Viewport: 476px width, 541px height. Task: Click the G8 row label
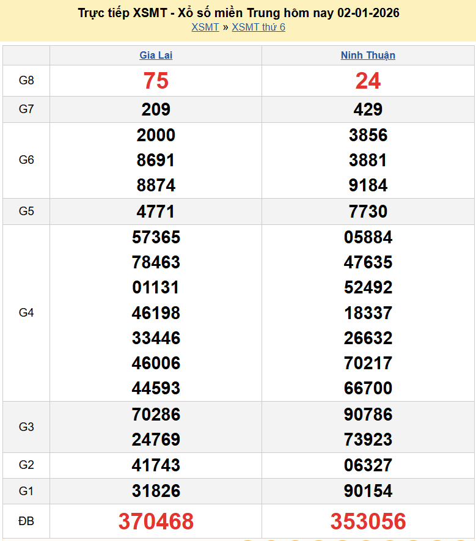tap(26, 81)
